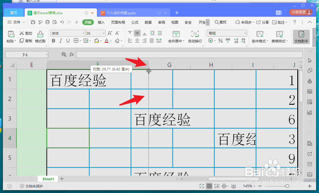Add a new sheet with plus button
This screenshot has height=193, width=319.
coord(62,179)
